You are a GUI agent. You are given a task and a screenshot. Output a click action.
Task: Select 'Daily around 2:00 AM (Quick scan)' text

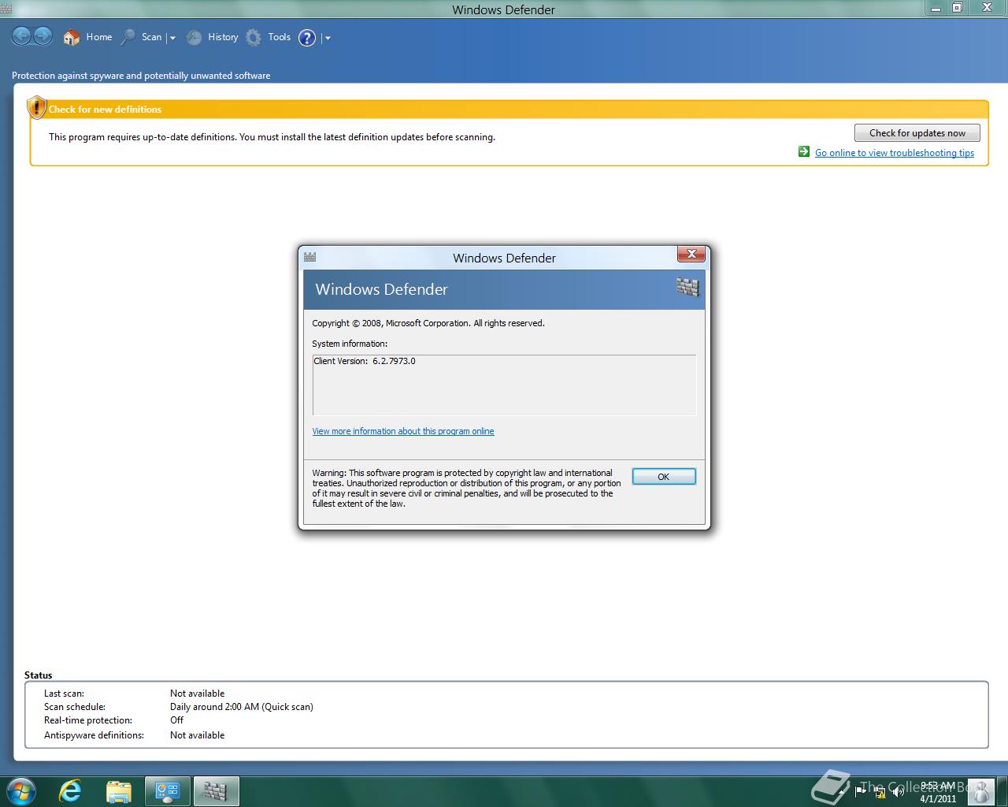pos(242,707)
